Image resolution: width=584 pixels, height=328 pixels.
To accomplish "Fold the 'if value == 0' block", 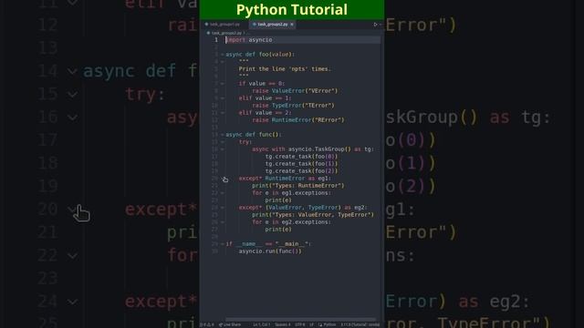I will point(223,84).
